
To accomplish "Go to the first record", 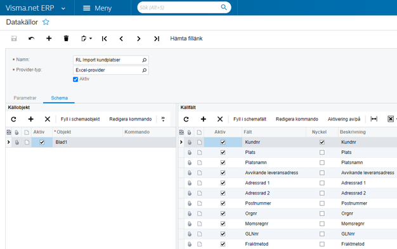I will click(x=104, y=39).
